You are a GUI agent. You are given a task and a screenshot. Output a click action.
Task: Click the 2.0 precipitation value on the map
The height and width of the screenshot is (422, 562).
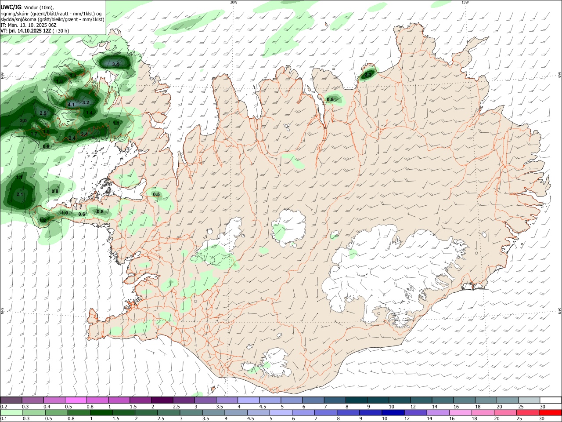pyautogui.click(x=23, y=120)
